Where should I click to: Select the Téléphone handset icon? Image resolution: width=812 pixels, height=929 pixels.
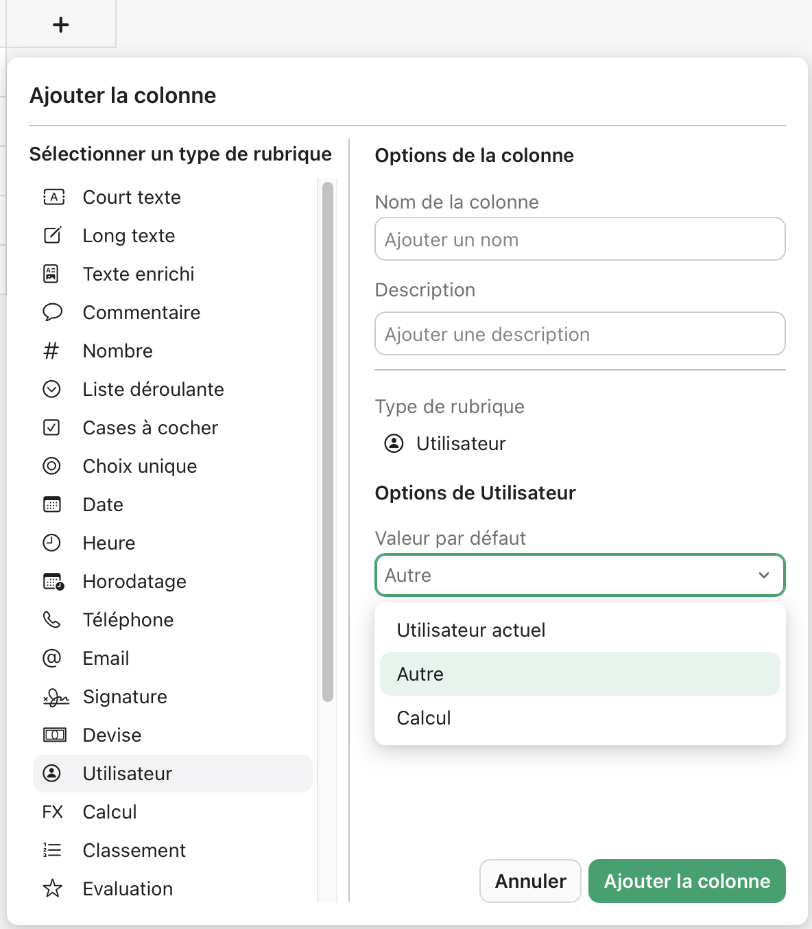(x=52, y=620)
